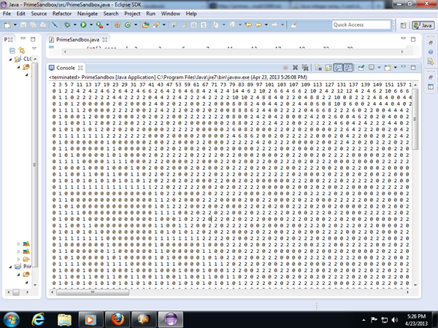Click the New Java Package icon
The image size is (438, 328).
point(118,25)
